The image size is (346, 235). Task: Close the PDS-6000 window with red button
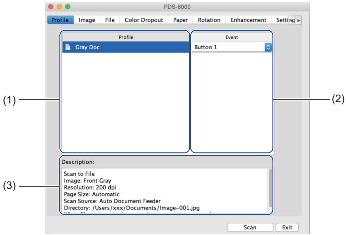click(x=51, y=7)
